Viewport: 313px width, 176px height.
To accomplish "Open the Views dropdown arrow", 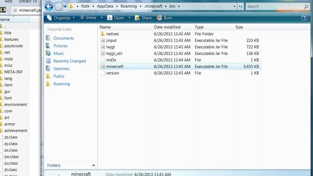I will (102, 18).
